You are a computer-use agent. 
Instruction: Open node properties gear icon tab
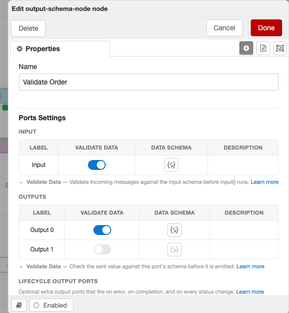(x=246, y=48)
